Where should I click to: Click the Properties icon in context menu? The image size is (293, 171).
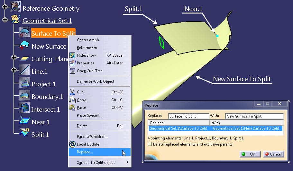(72, 63)
